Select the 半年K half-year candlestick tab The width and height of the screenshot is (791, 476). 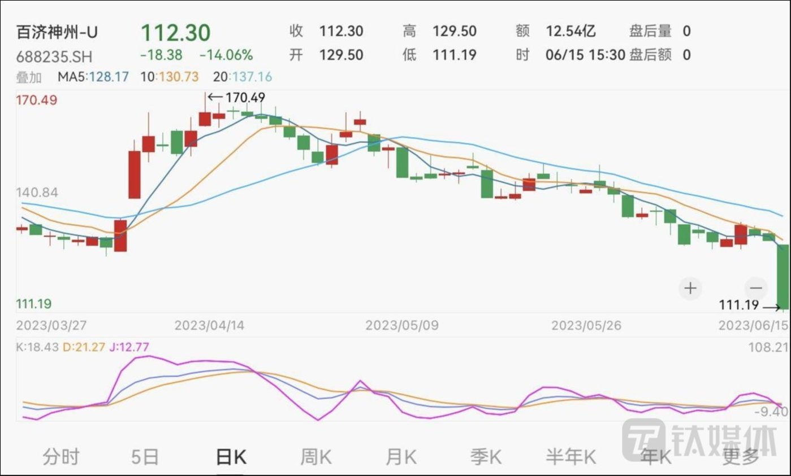[x=571, y=456]
